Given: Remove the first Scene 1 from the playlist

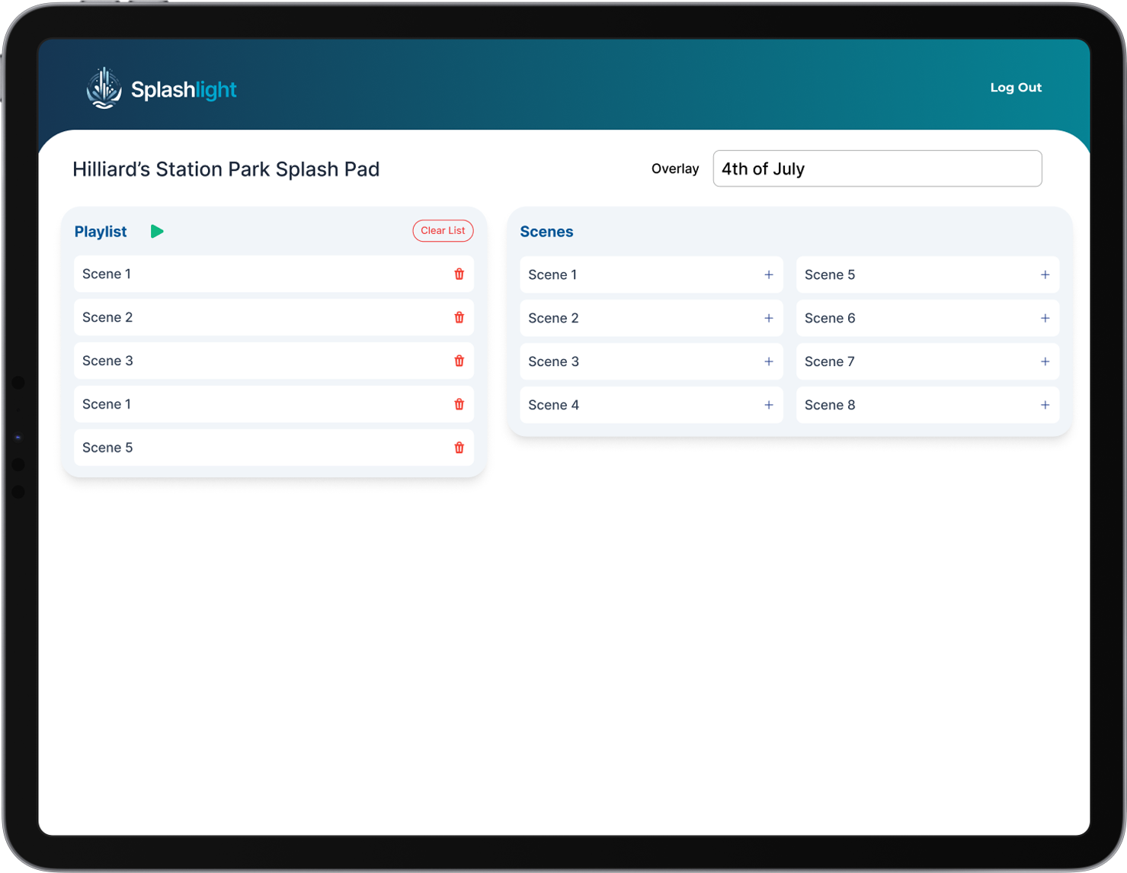Looking at the screenshot, I should tap(459, 274).
